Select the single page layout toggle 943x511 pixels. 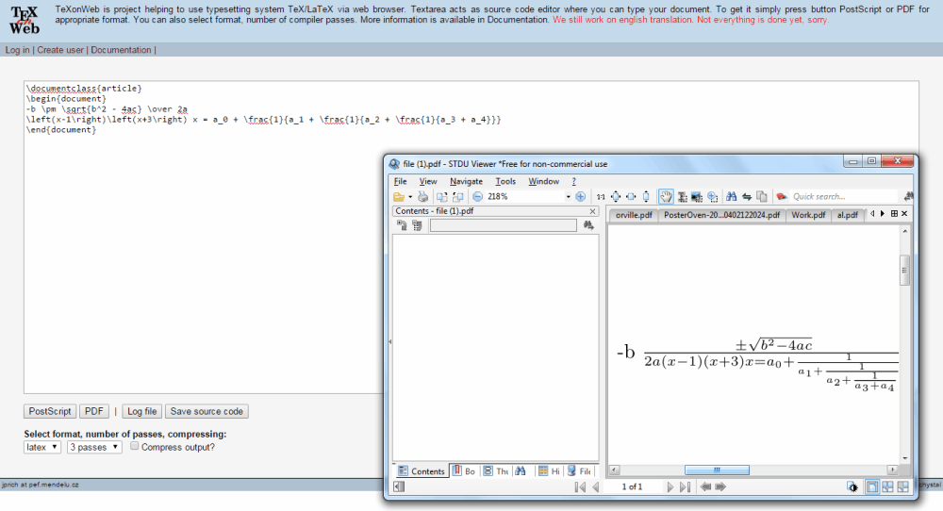(x=872, y=486)
